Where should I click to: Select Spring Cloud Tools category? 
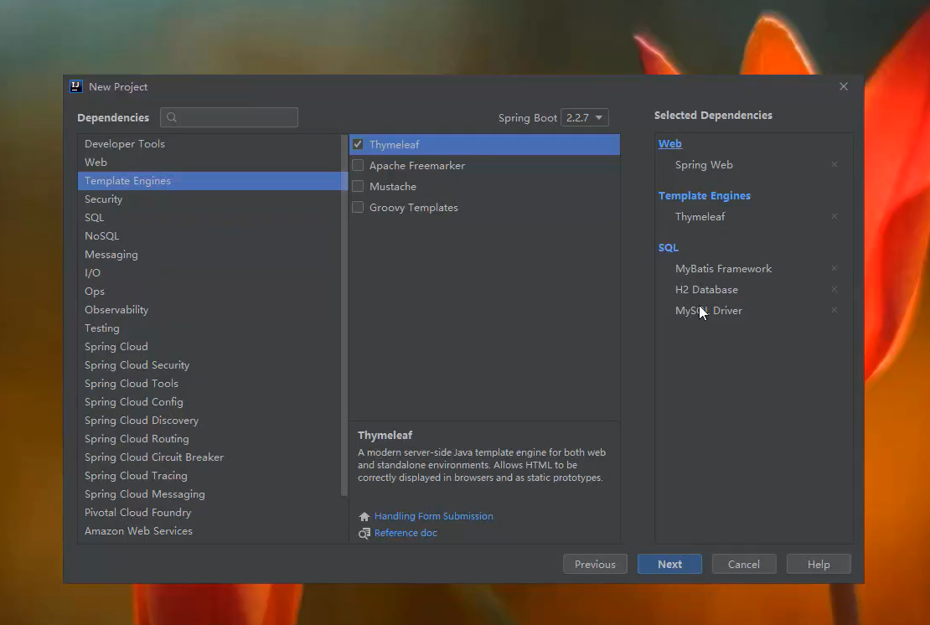tap(210, 383)
